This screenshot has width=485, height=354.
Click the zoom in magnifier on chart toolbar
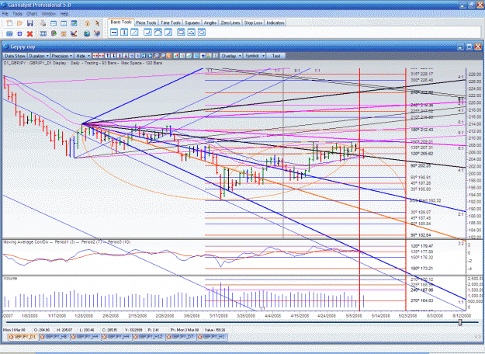point(156,56)
